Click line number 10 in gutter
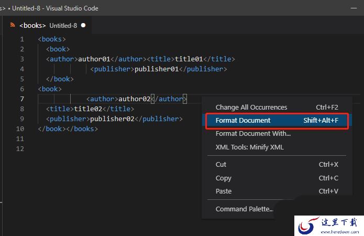Image resolution: width=364 pixels, height=236 pixels. pyautogui.click(x=20, y=129)
